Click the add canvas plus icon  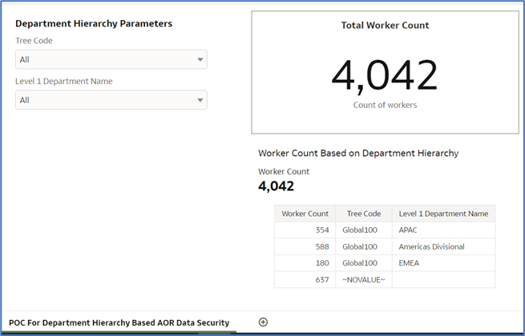263,322
